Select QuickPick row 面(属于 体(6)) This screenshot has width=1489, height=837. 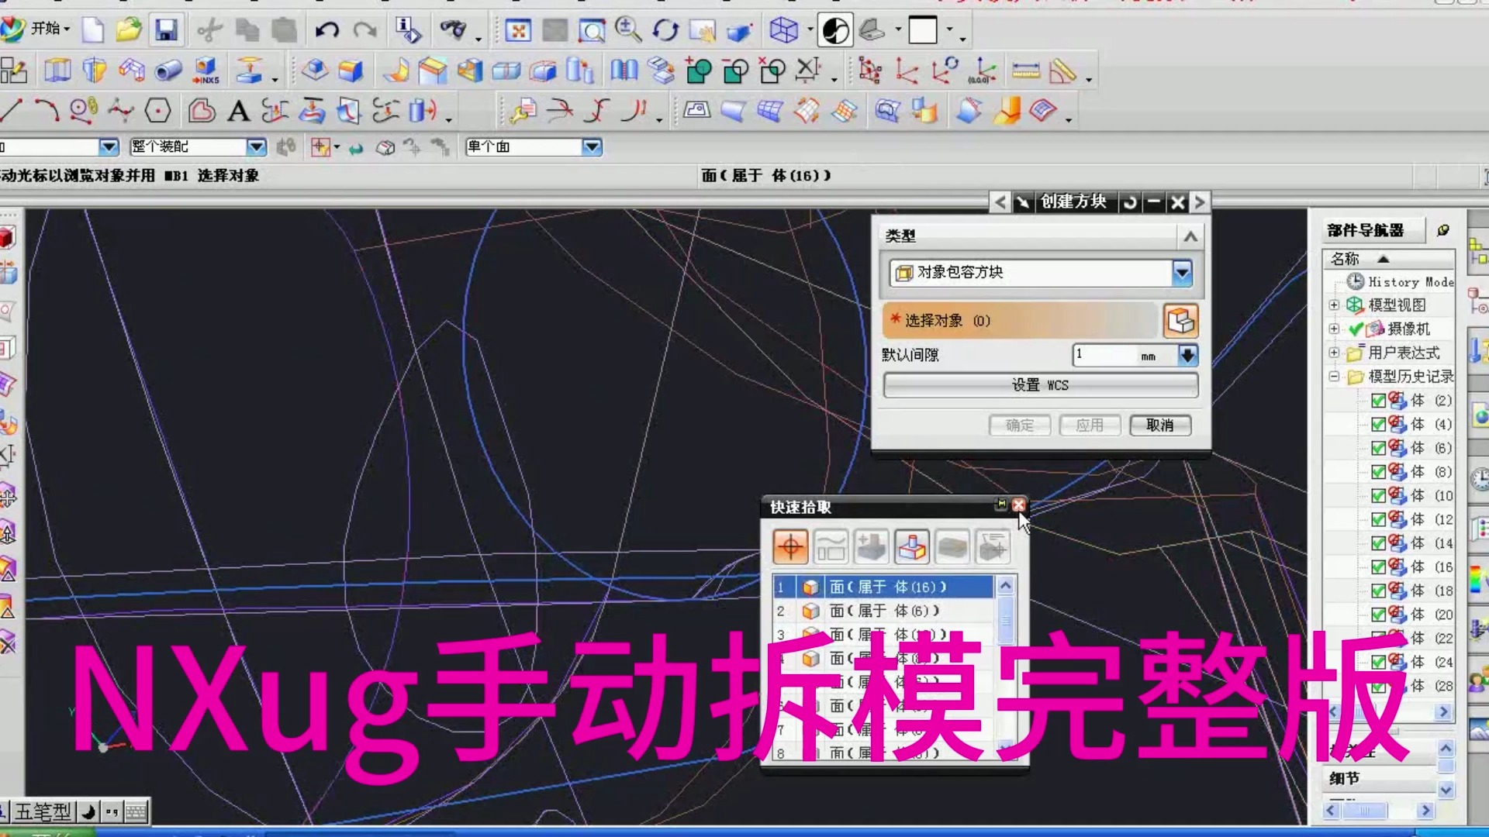[x=883, y=611]
